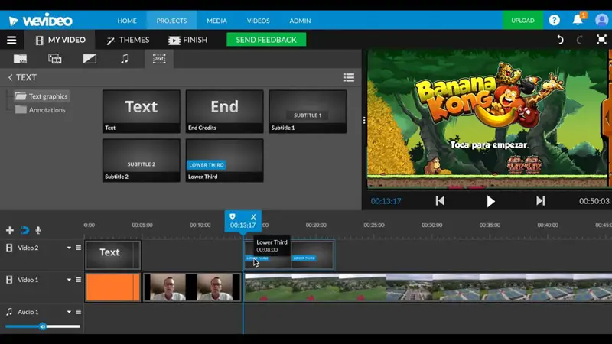
Task: Click the undo arrow icon
Action: point(560,40)
